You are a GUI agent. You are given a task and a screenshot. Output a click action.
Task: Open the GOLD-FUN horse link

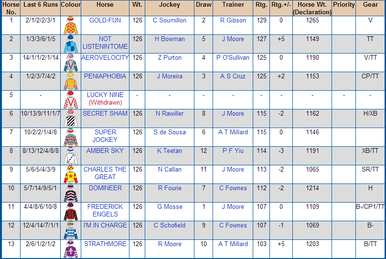(105, 20)
